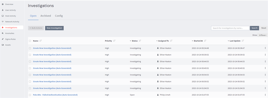The height and width of the screenshot is (98, 268).
Task: Click the New Investigation button
Action: (x=54, y=28)
